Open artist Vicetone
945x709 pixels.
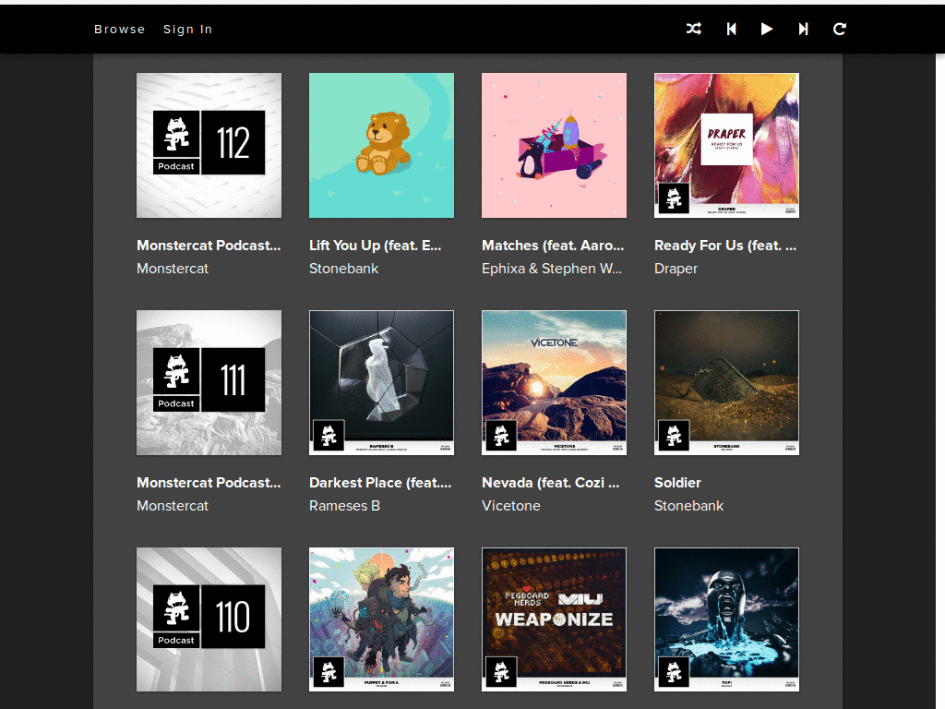point(510,506)
